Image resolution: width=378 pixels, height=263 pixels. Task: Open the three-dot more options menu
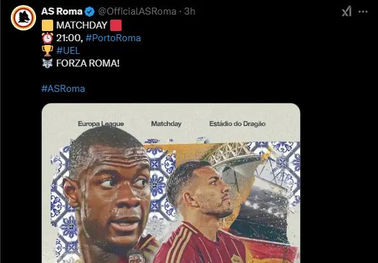[363, 11]
